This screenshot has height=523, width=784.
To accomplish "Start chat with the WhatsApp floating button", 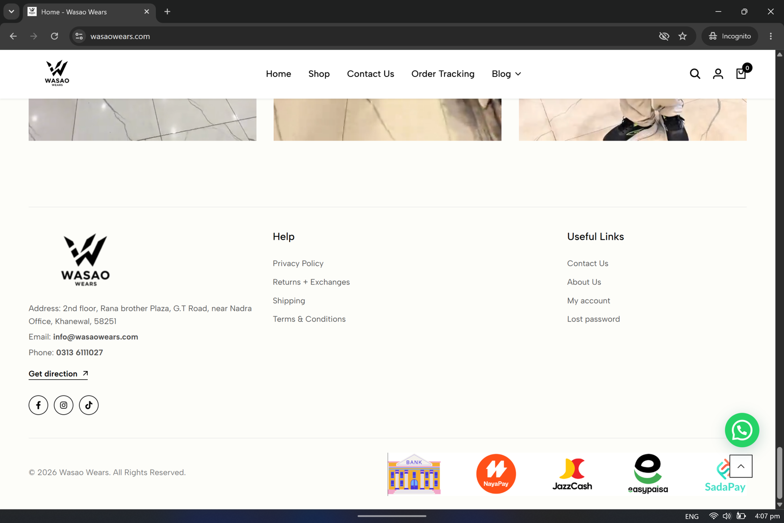I will (742, 430).
